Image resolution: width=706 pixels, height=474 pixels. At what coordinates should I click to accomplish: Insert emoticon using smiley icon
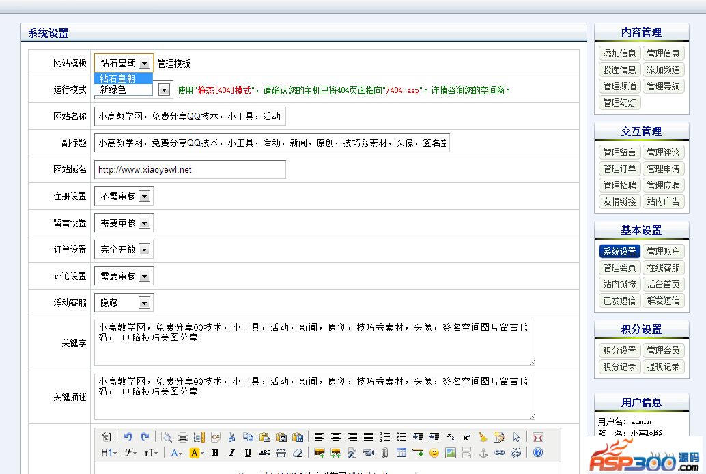(x=434, y=453)
